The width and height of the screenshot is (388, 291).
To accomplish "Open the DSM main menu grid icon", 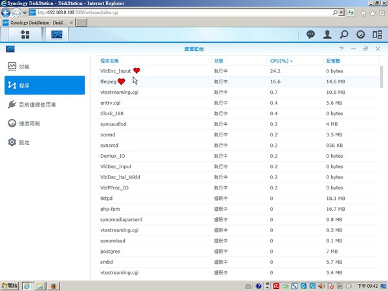I will pyautogui.click(x=25, y=34).
